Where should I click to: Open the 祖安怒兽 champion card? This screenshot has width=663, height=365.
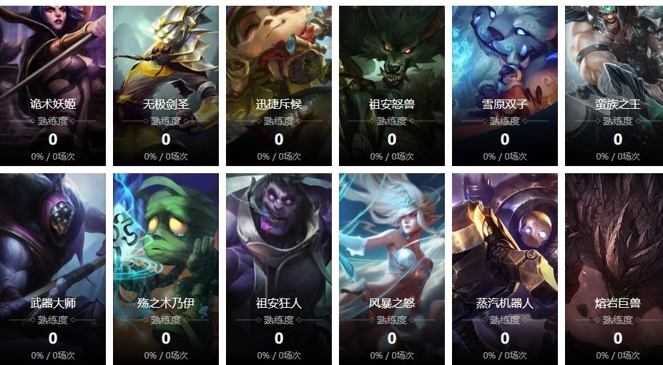pyautogui.click(x=392, y=86)
